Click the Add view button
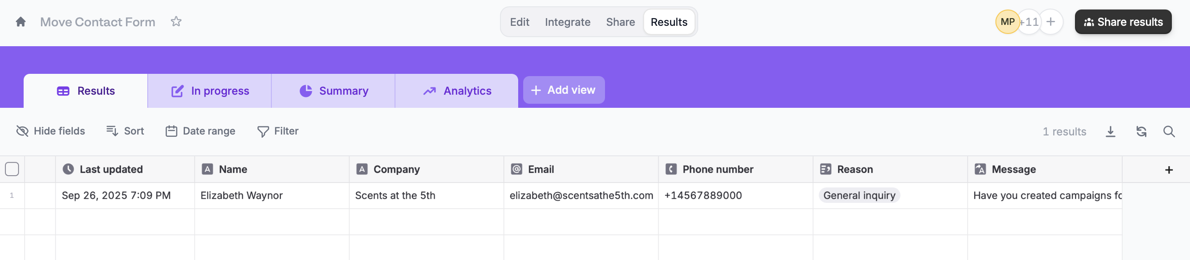 pos(564,90)
